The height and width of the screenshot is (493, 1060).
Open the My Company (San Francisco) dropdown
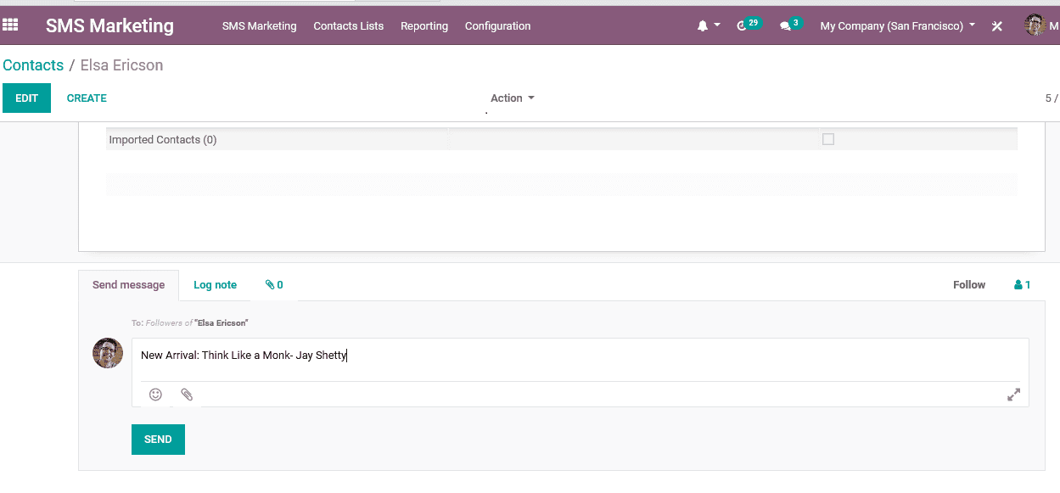898,26
